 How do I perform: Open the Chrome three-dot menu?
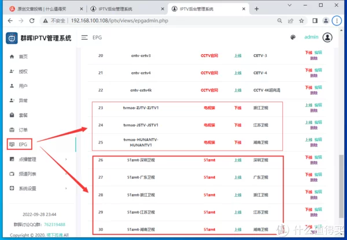(337, 21)
